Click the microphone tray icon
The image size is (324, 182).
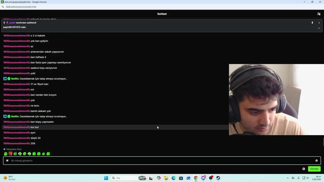click(x=298, y=178)
